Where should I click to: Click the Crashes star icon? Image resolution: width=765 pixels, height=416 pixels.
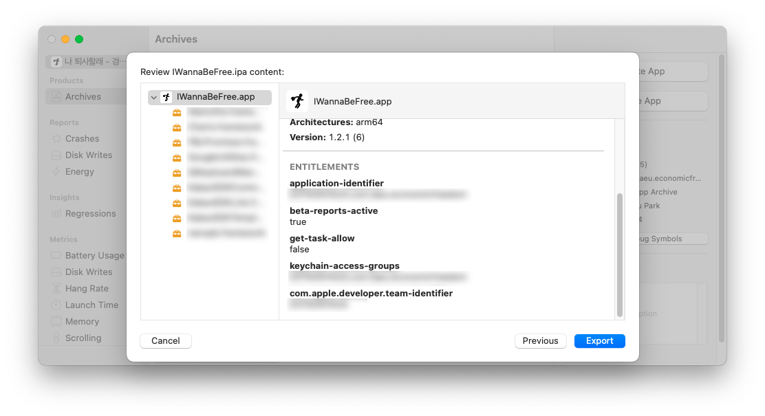coord(56,138)
